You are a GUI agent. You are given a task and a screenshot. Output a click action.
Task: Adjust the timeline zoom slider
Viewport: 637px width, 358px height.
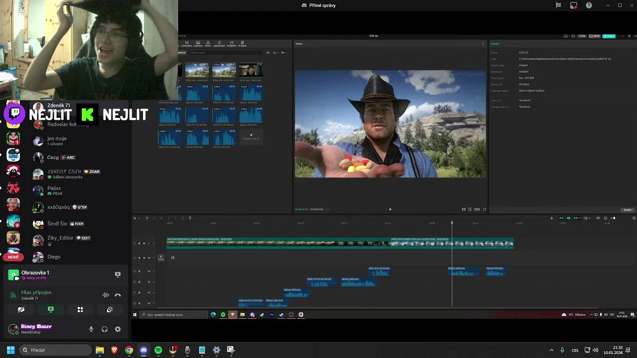613,218
